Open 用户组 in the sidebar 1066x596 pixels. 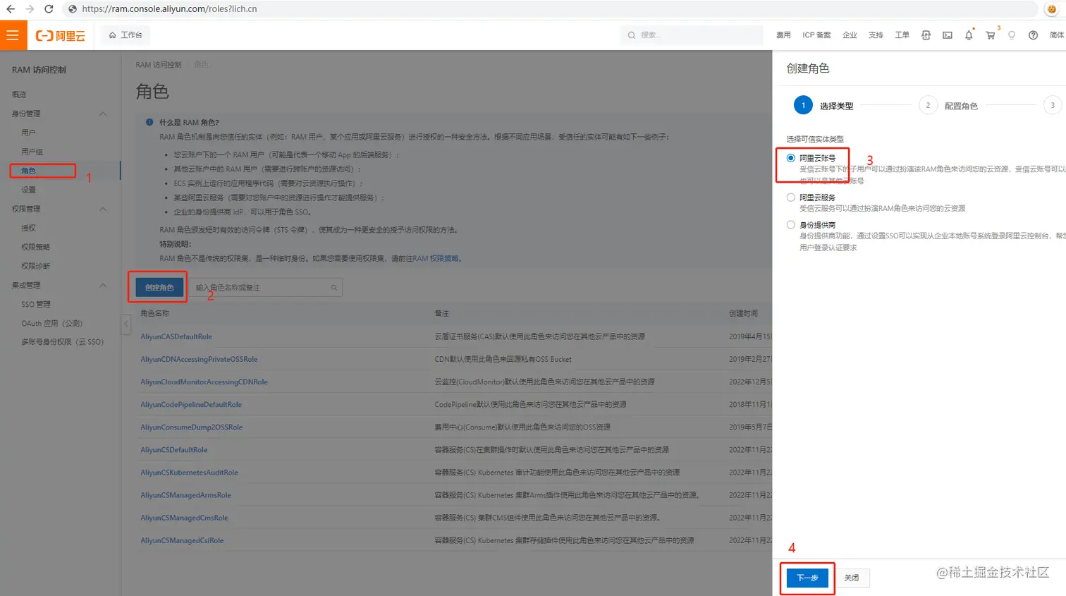click(x=32, y=152)
